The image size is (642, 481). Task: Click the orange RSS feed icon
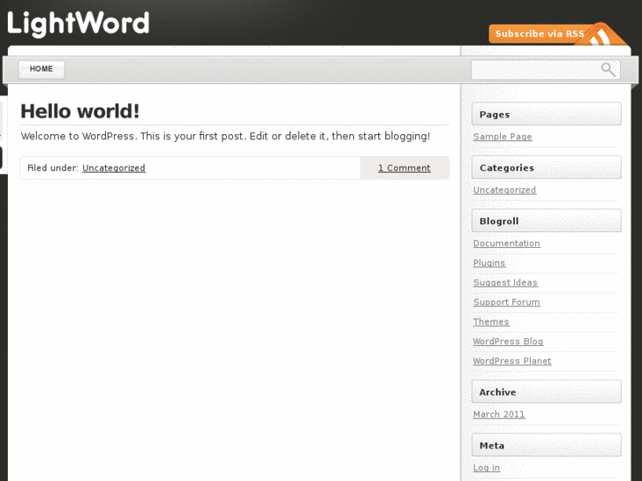tap(602, 35)
